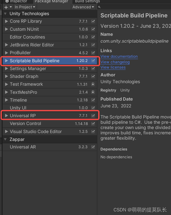171x215 pixels.
Task: Open the View changelog link
Action: [115, 62]
